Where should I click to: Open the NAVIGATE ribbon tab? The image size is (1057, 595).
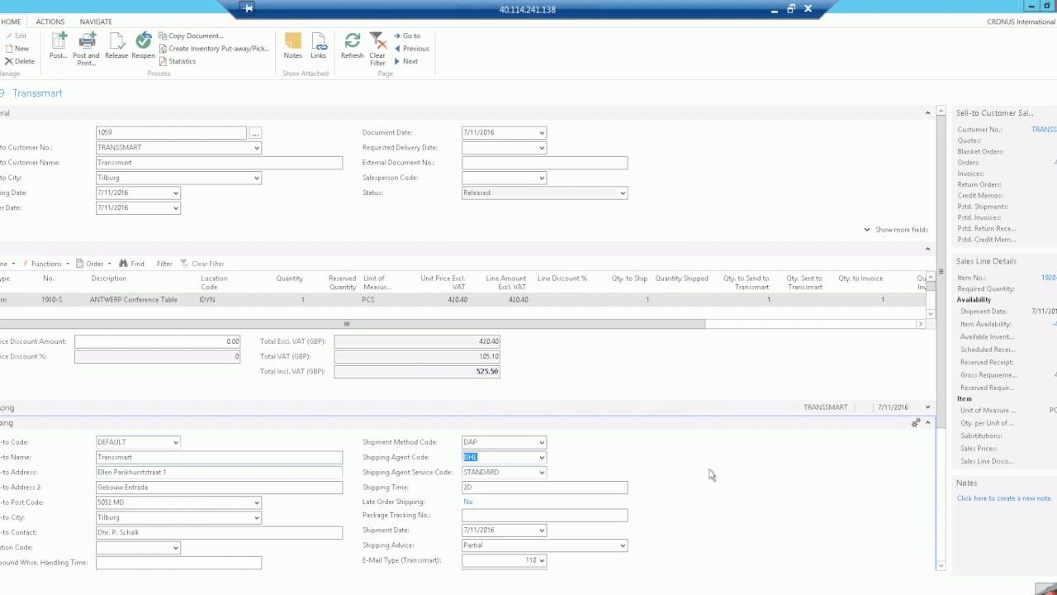click(96, 21)
